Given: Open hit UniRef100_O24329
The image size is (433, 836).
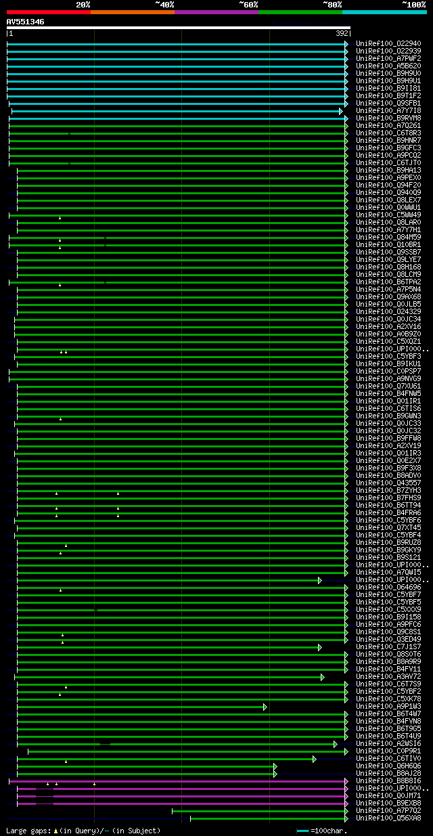Looking at the screenshot, I should coord(388,312).
